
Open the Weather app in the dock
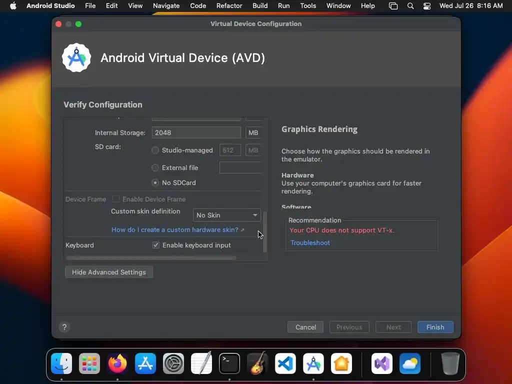point(410,363)
